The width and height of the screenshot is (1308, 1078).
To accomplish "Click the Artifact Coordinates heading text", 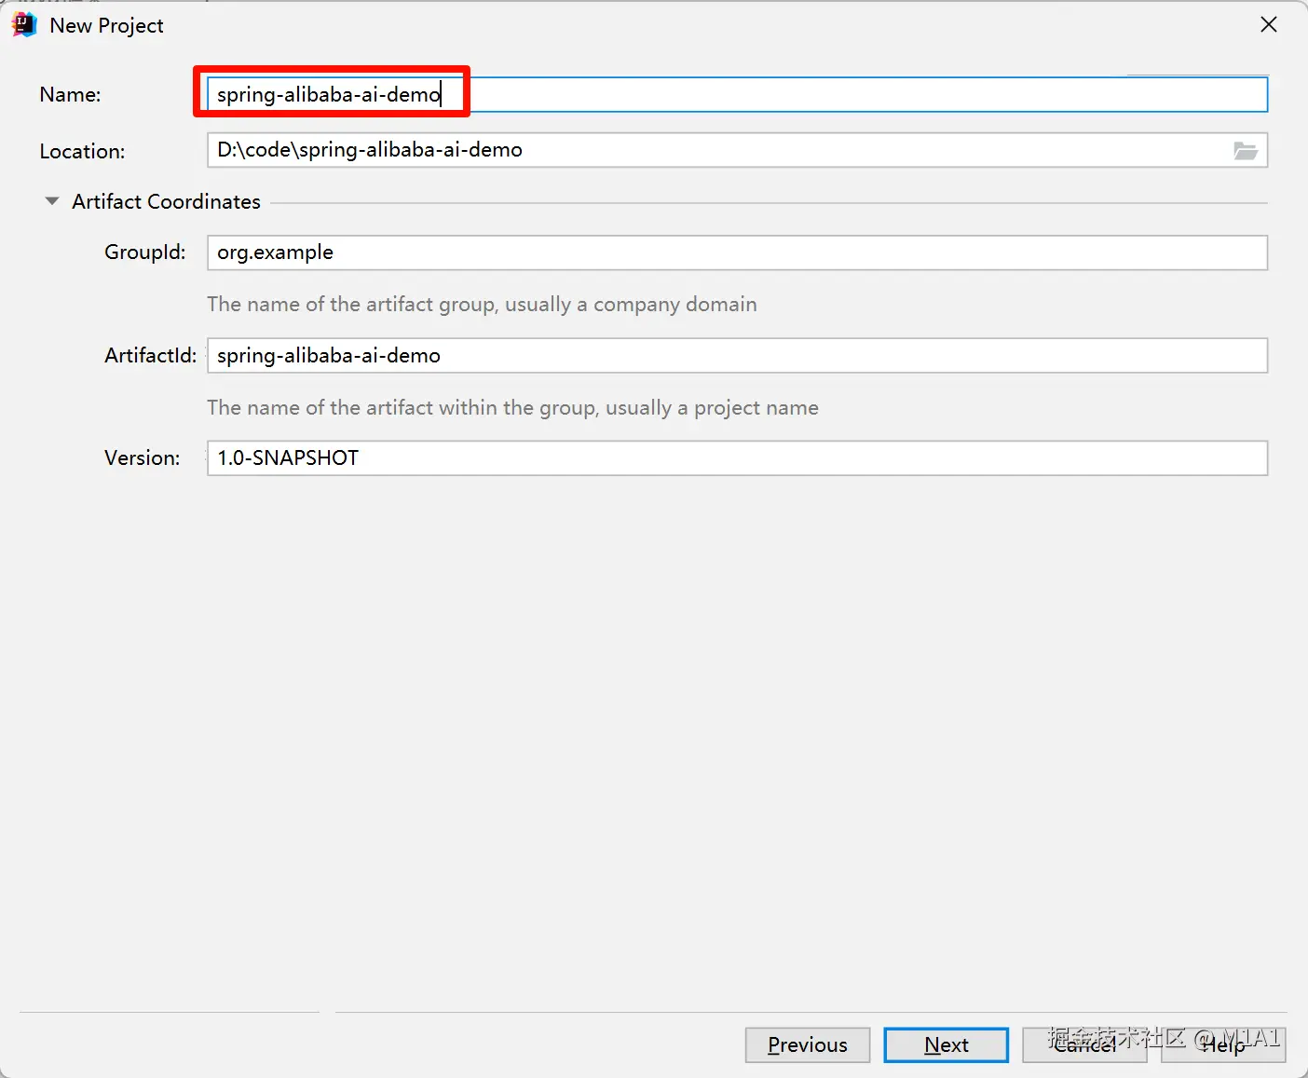I will [x=166, y=201].
